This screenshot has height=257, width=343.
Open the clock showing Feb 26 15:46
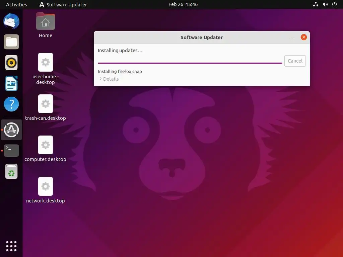pyautogui.click(x=183, y=4)
